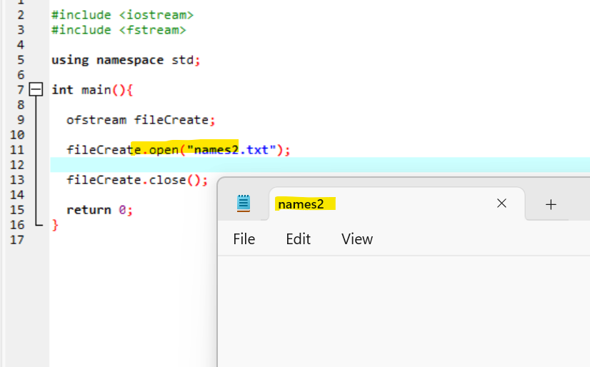Close the names2 Notepad tab

tap(501, 203)
